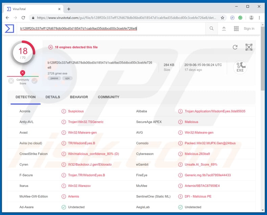Image resolution: width=267 pixels, height=215 pixels.
Task: Select the VirusTotal browser tab
Action: (33, 9)
